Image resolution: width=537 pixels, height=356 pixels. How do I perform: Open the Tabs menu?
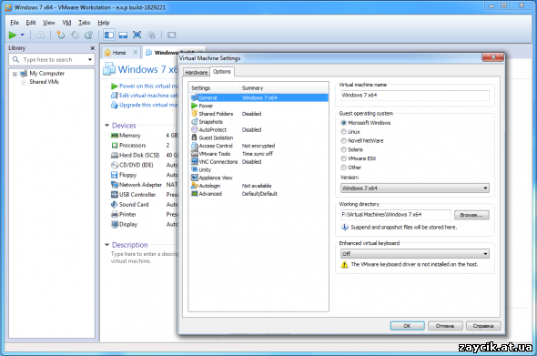click(x=85, y=23)
